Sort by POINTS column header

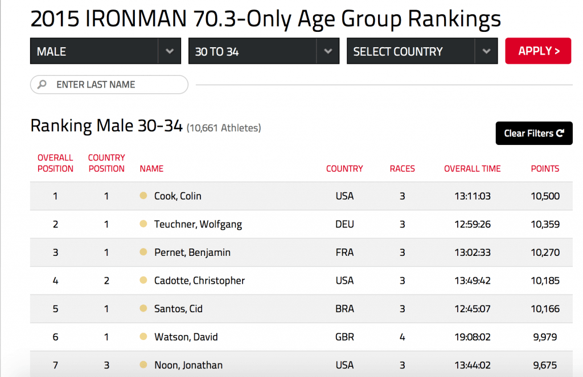545,168
